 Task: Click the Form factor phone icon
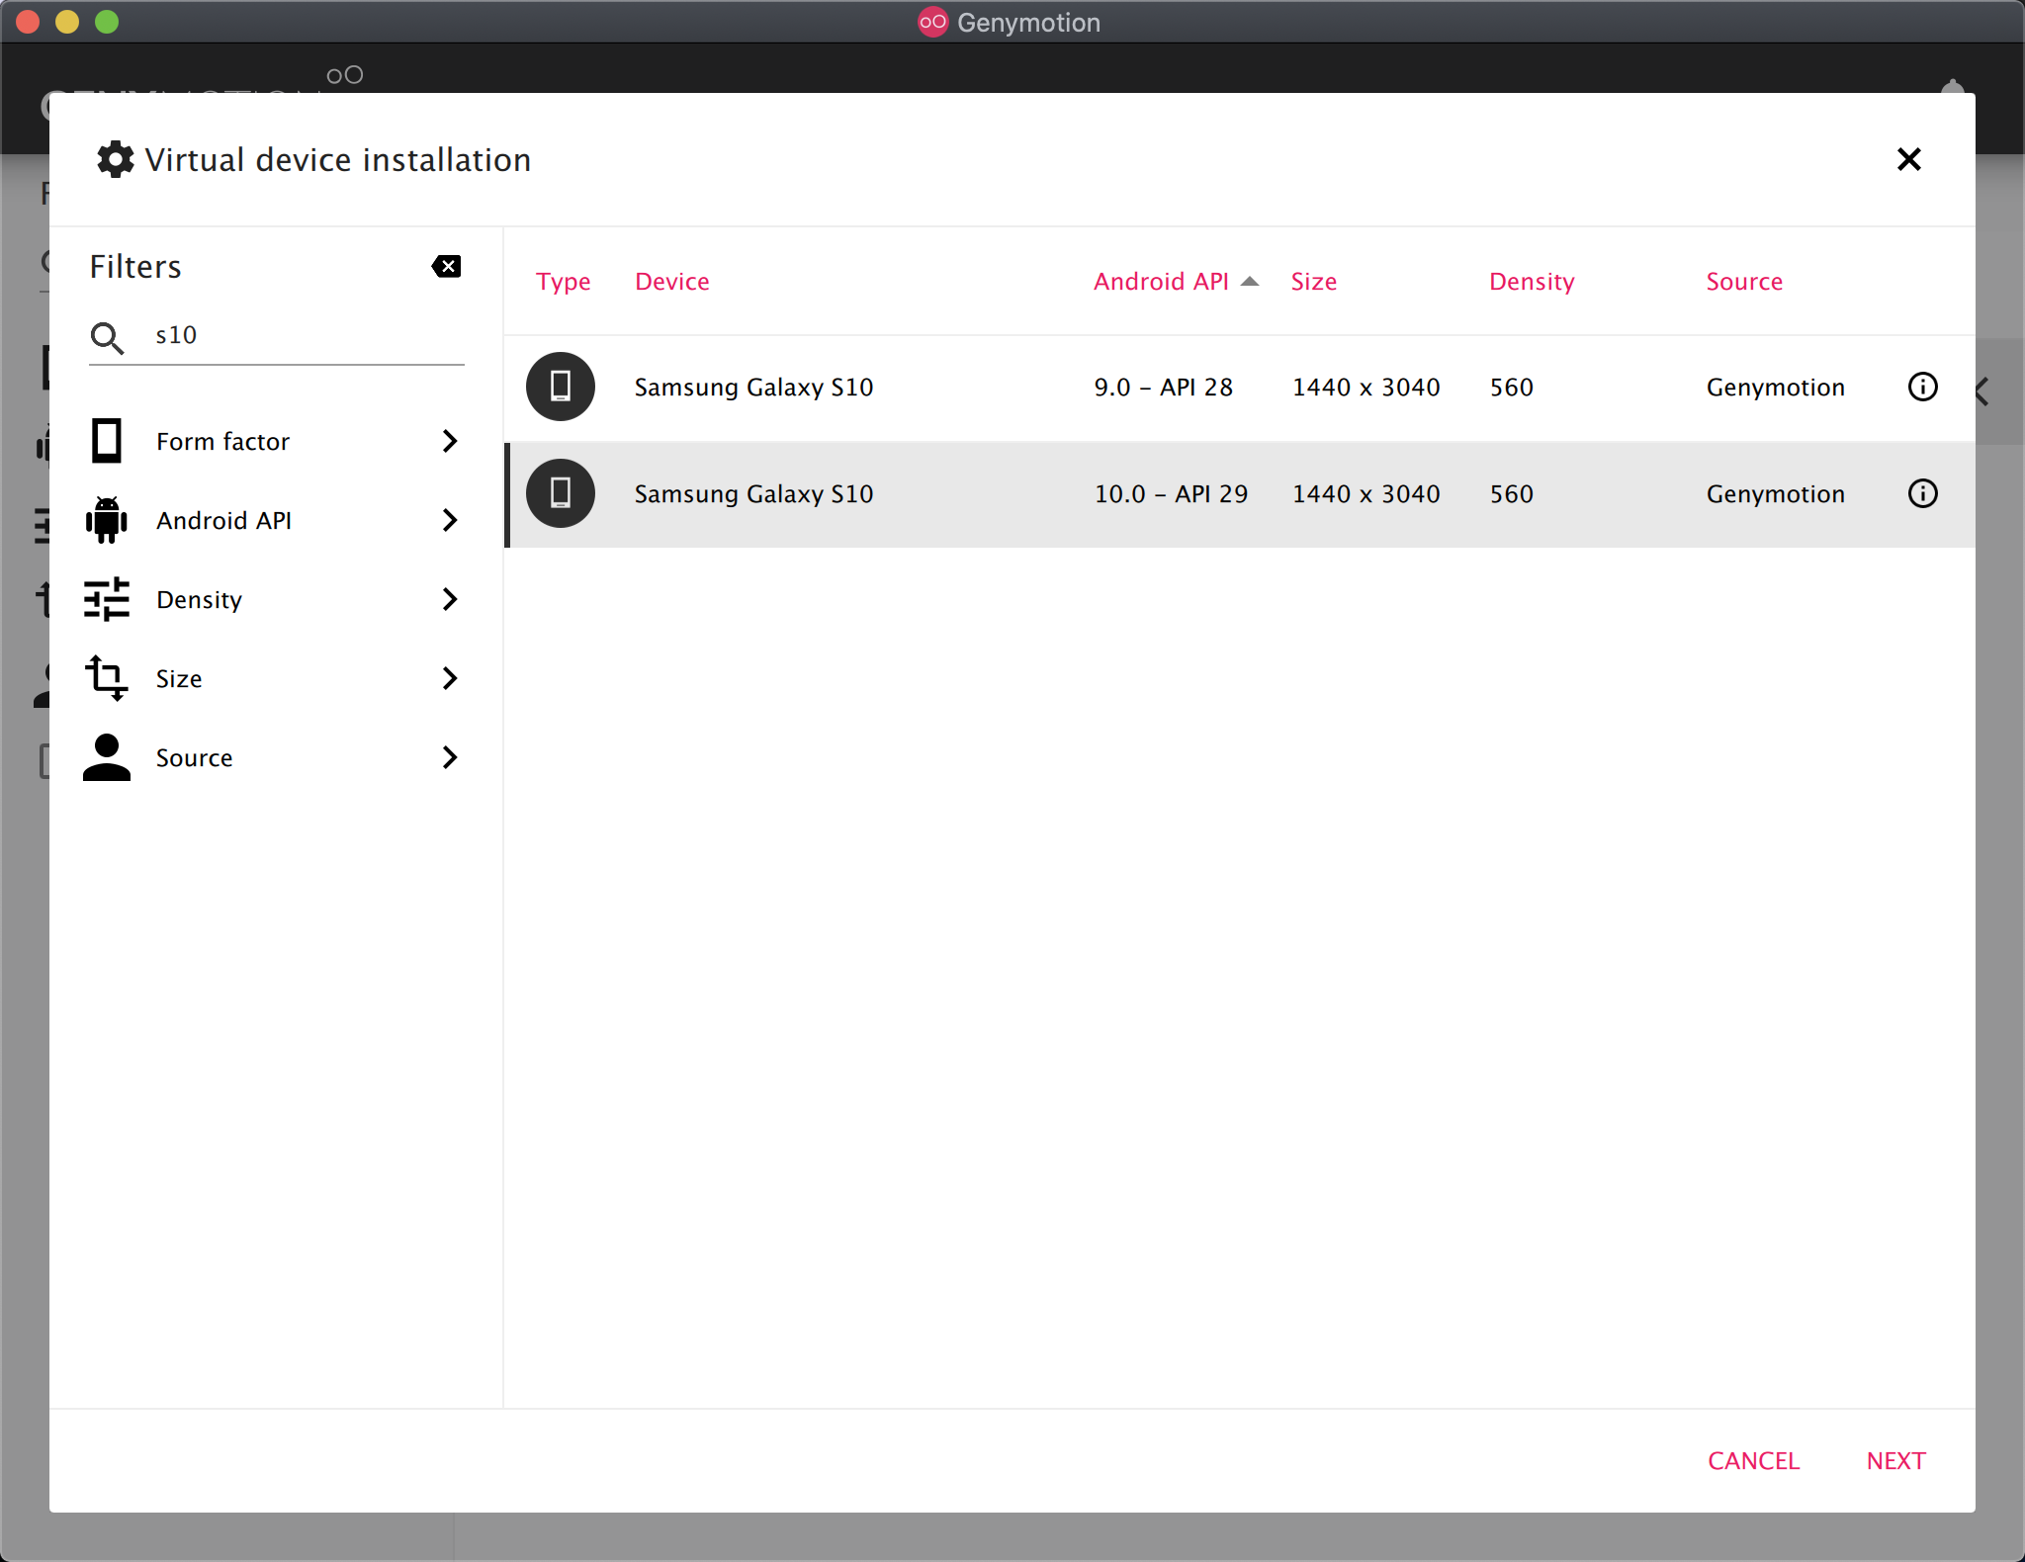coord(107,441)
